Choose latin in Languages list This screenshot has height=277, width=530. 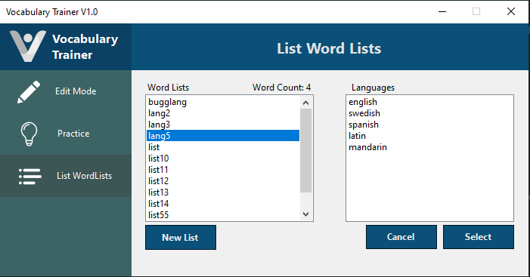429,136
